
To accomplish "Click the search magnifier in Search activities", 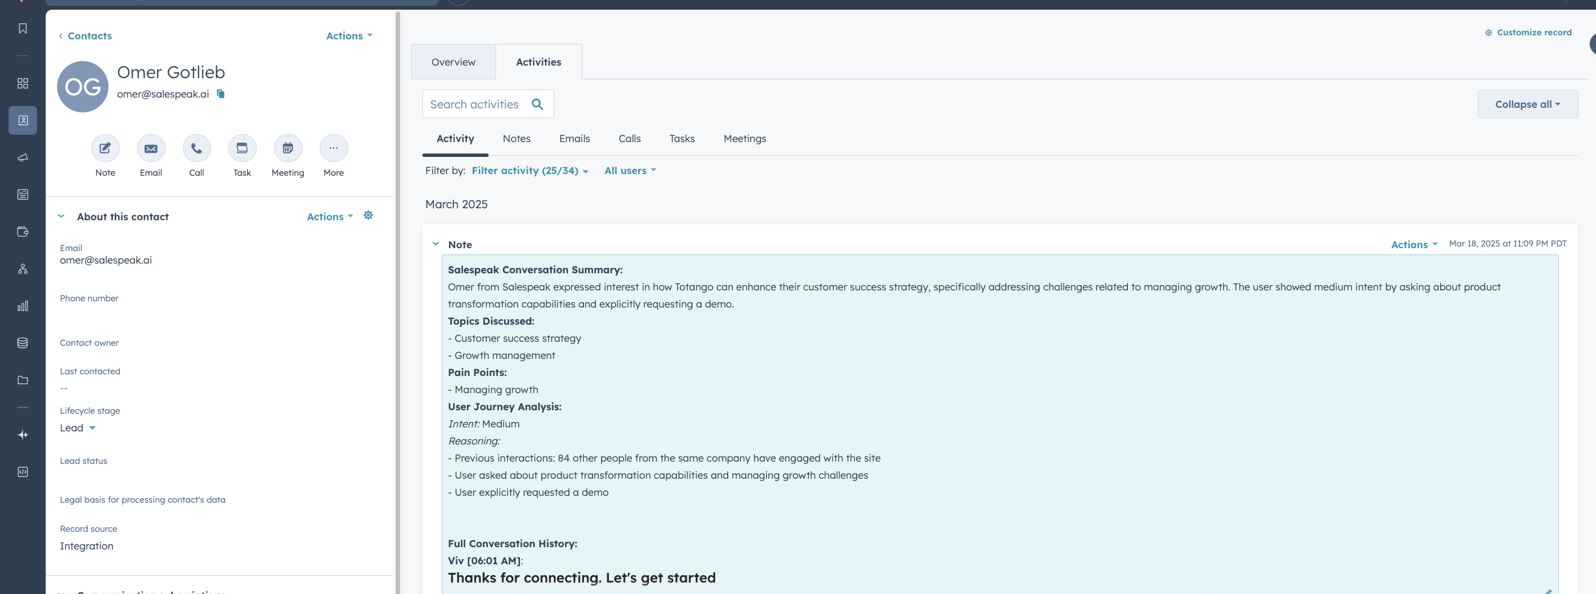I will pos(537,104).
